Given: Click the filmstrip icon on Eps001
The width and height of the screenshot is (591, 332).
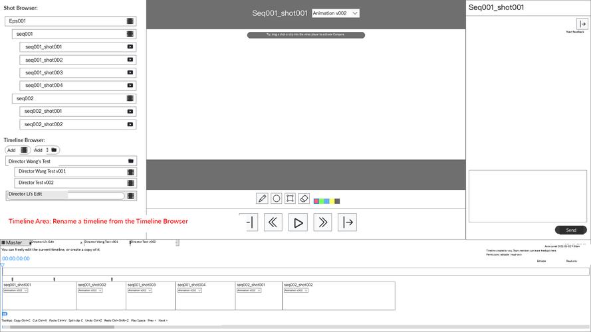Looking at the screenshot, I should coord(130,21).
